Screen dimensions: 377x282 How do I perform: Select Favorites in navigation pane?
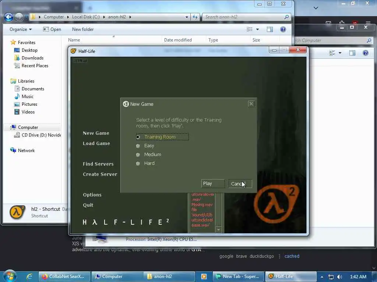coord(23,43)
